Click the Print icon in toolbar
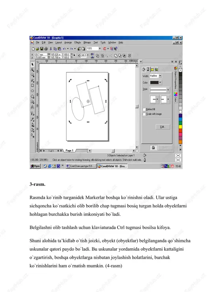 click(46, 49)
